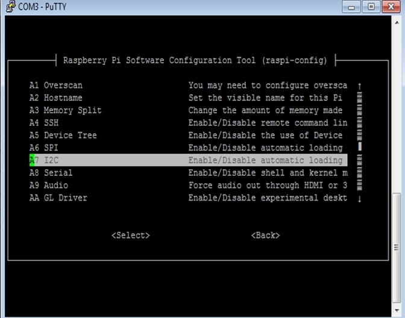Click the 'Set the visible name for this Pi' text
This screenshot has width=405, height=318.
[265, 98]
